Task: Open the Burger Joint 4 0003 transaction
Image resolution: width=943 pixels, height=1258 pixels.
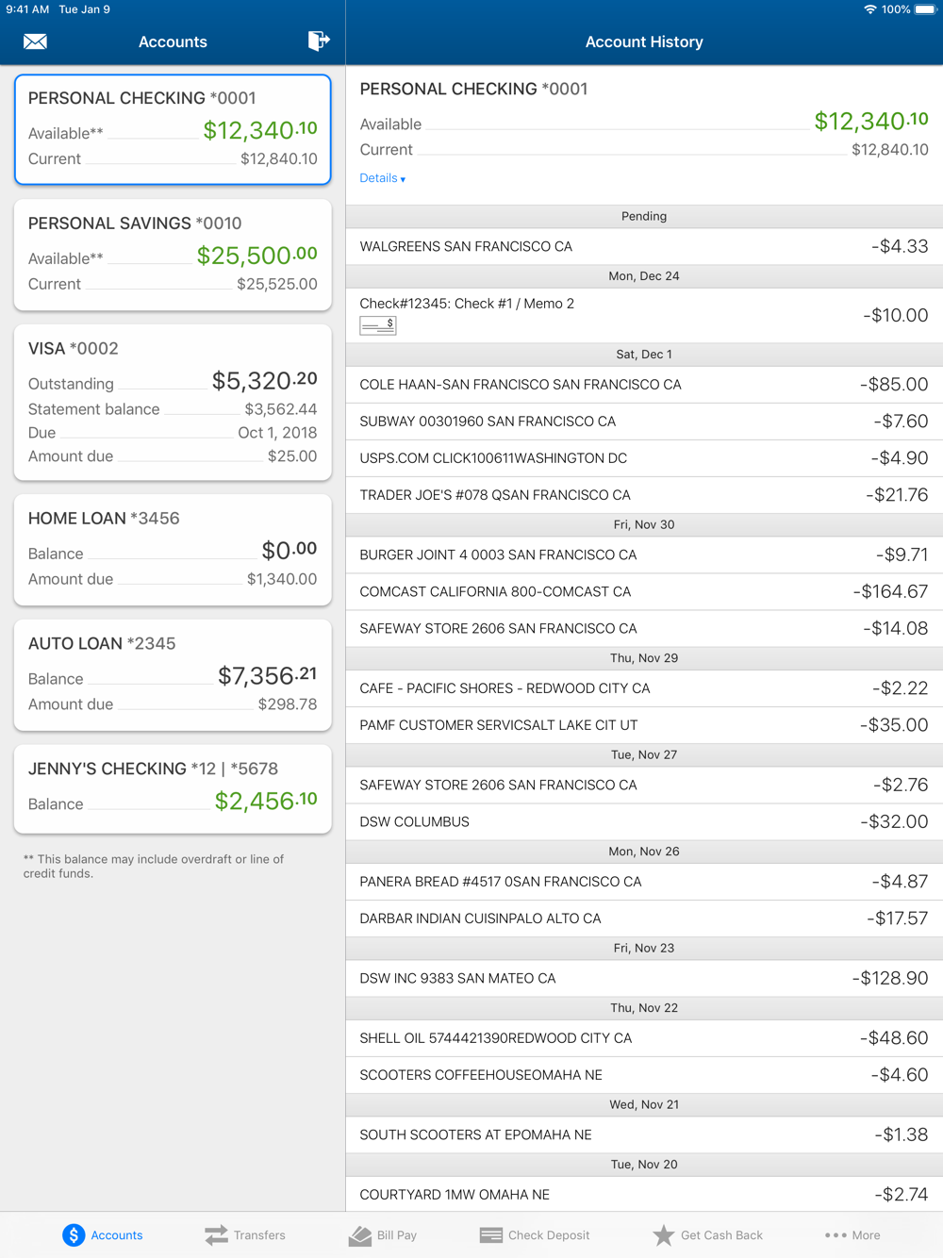Action: click(644, 555)
